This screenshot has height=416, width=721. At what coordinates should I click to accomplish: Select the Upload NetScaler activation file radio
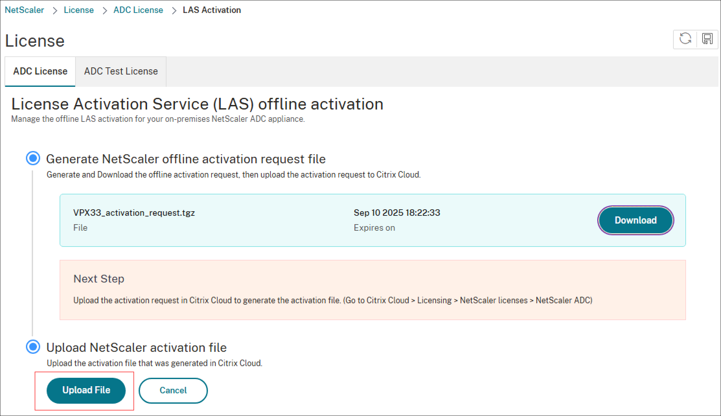[x=33, y=347]
